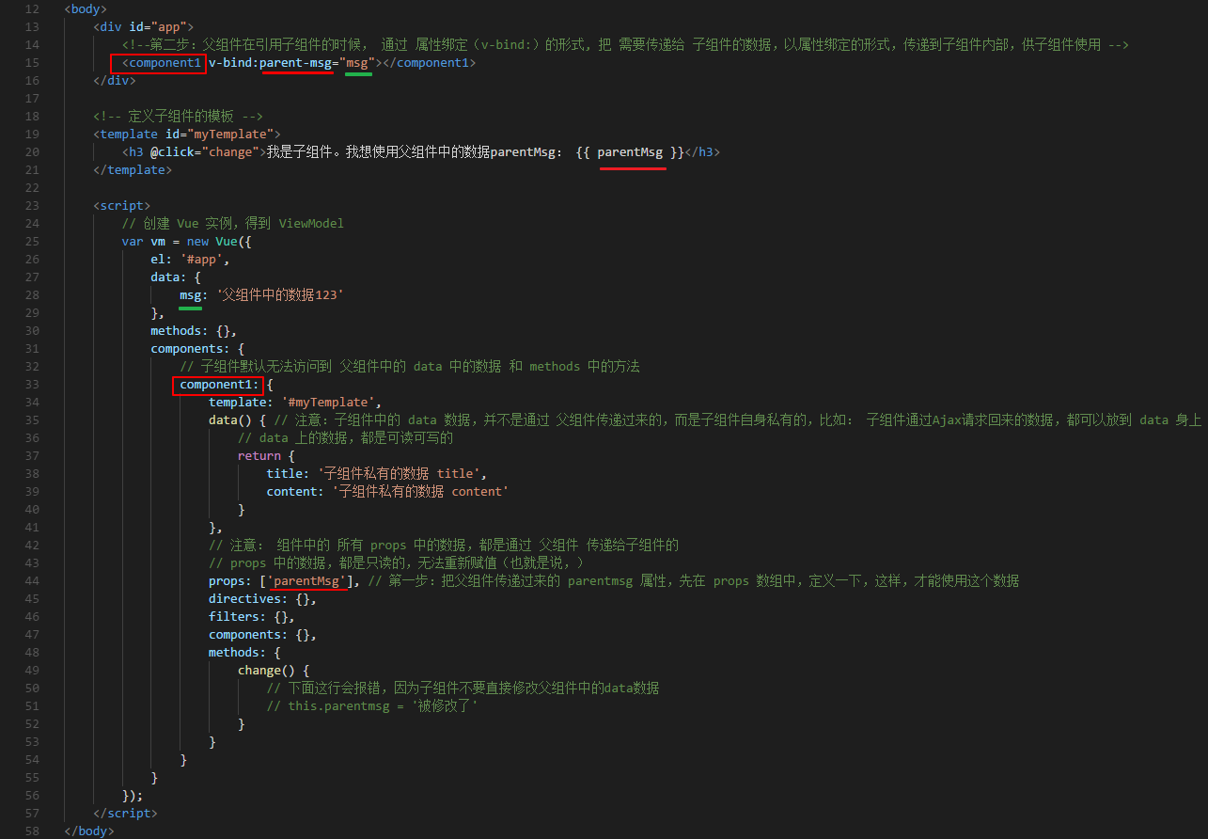Click the opening <body> tag on line 12
This screenshot has width=1208, height=839.
pyautogui.click(x=86, y=8)
